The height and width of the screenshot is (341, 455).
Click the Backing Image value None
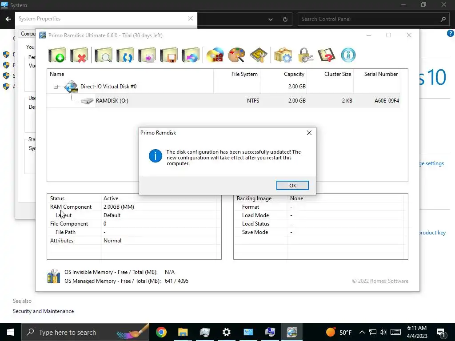(x=296, y=198)
